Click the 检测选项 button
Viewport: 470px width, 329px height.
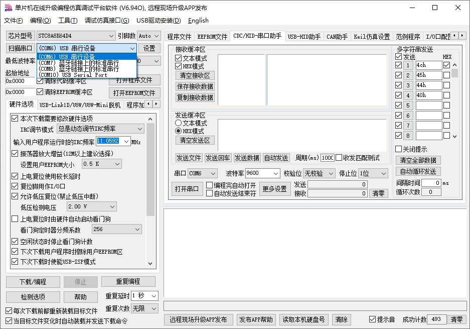[33, 297]
